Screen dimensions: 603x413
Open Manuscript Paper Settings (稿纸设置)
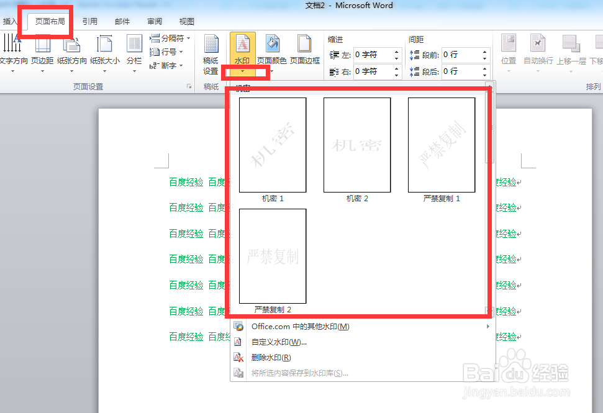211,54
